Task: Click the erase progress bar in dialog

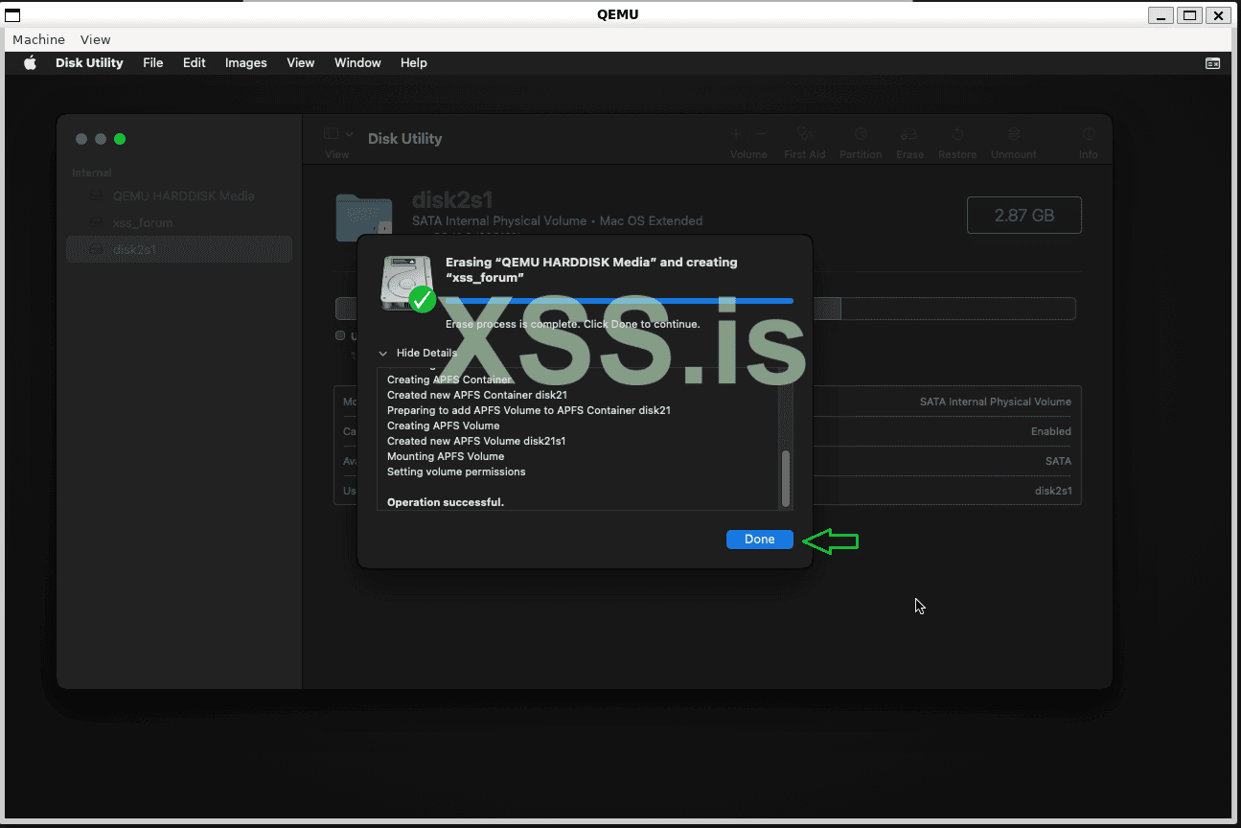Action: pos(619,301)
